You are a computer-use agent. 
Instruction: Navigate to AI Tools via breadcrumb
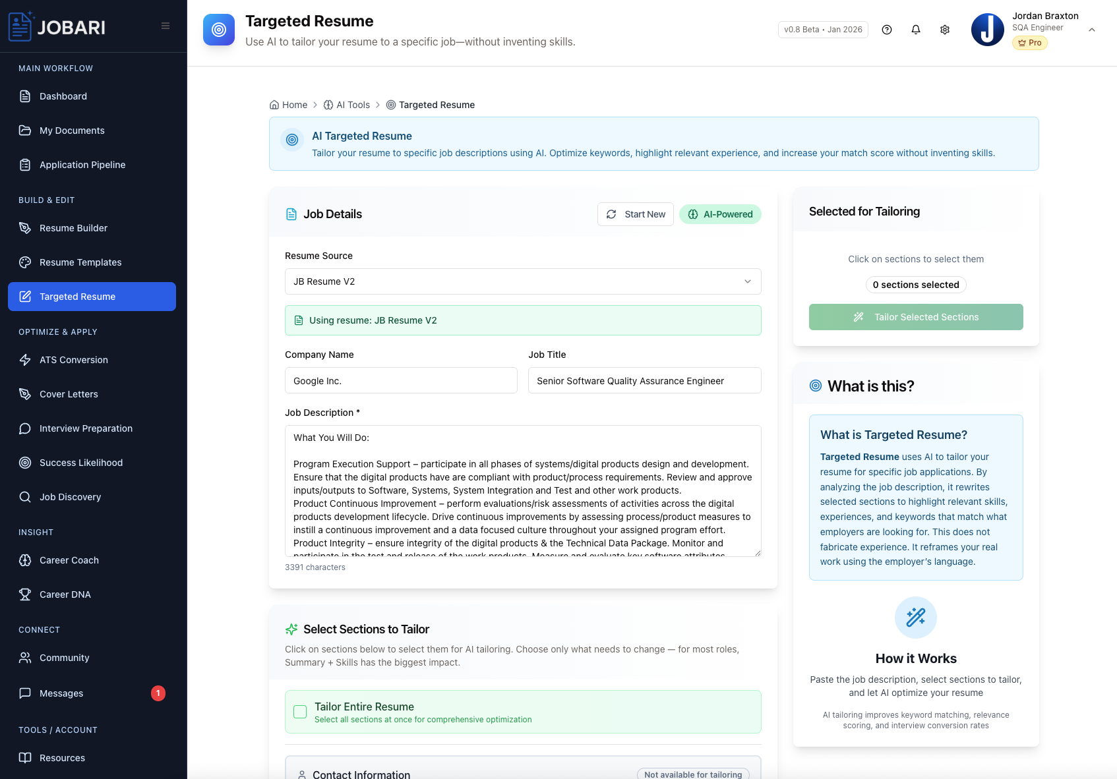[x=353, y=104]
